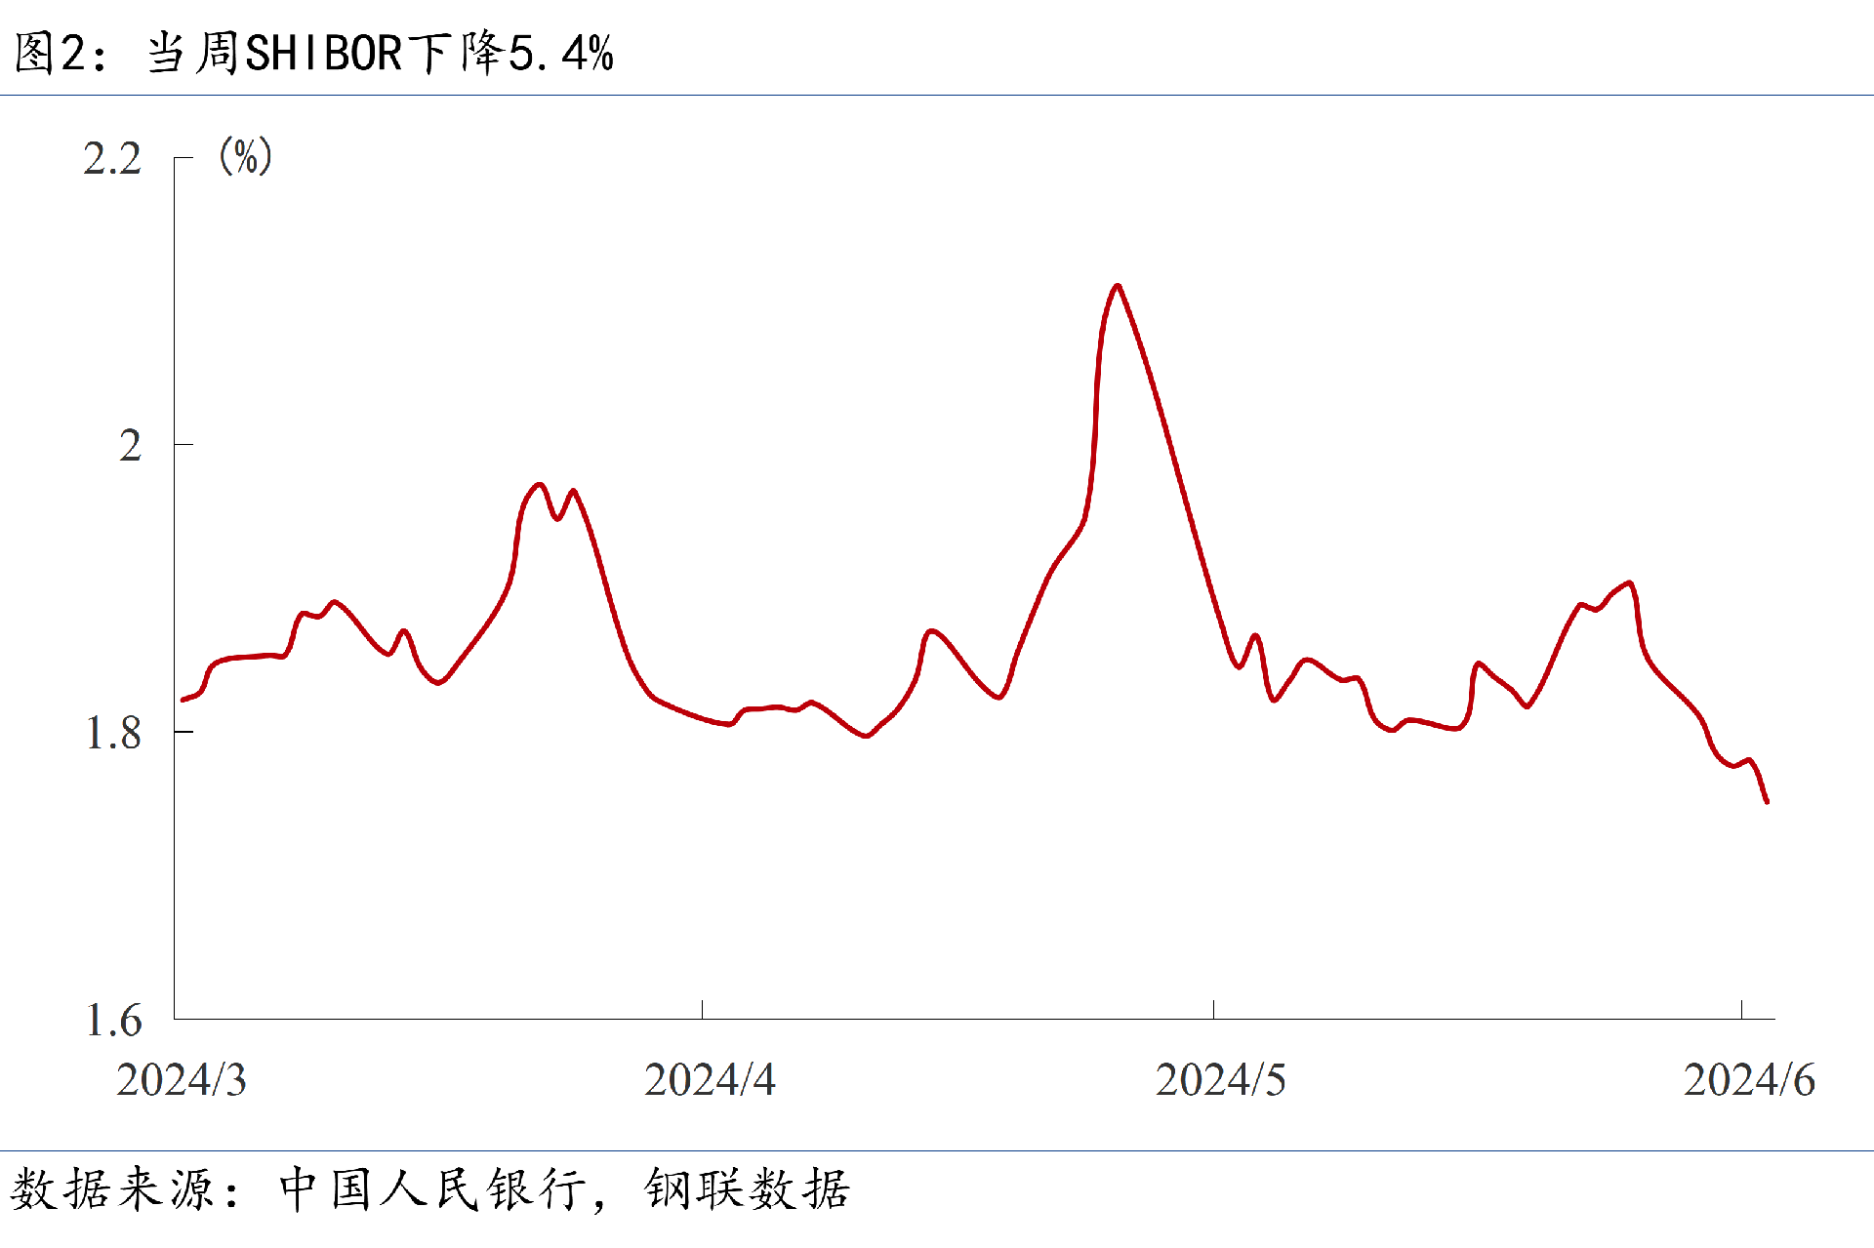
Task: Click the (%) unit label
Action: click(245, 156)
